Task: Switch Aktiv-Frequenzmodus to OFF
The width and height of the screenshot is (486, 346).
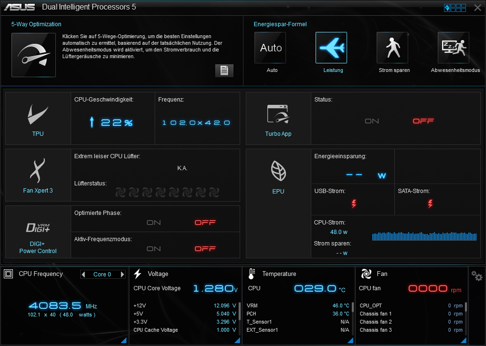Action: (x=205, y=249)
